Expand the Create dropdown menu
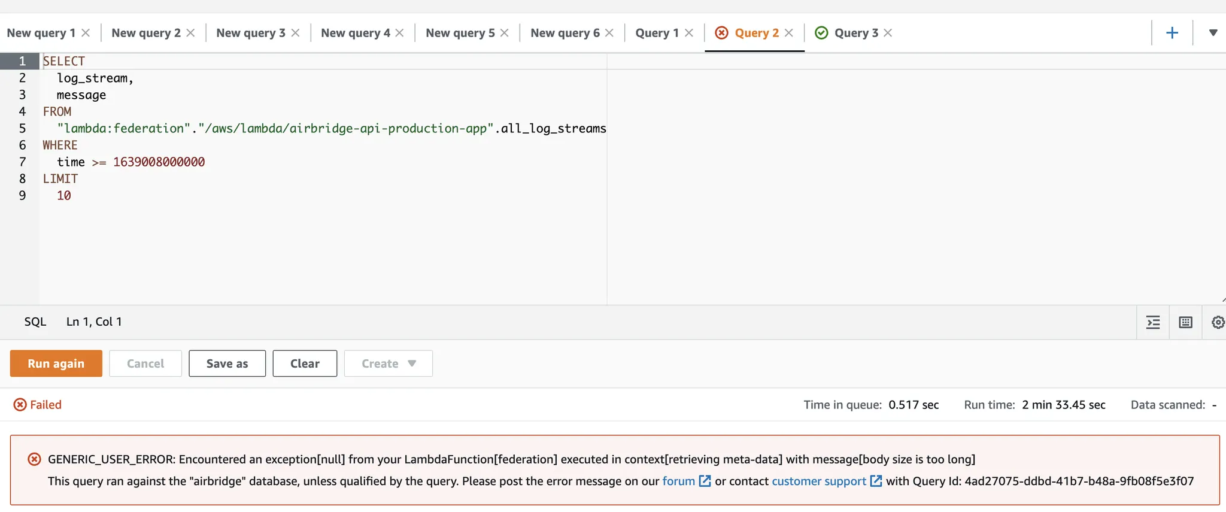This screenshot has width=1226, height=512. [x=388, y=363]
